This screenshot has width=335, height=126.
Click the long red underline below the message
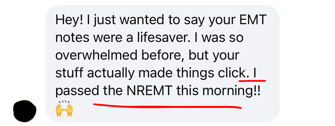167,106
